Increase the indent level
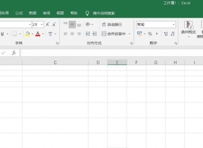This screenshot has height=148, width=203. 95,34
